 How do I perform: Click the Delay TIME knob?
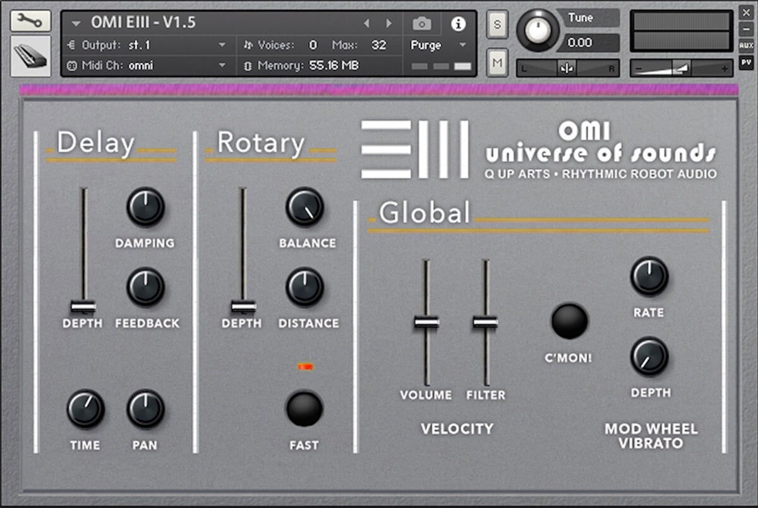pyautogui.click(x=85, y=408)
